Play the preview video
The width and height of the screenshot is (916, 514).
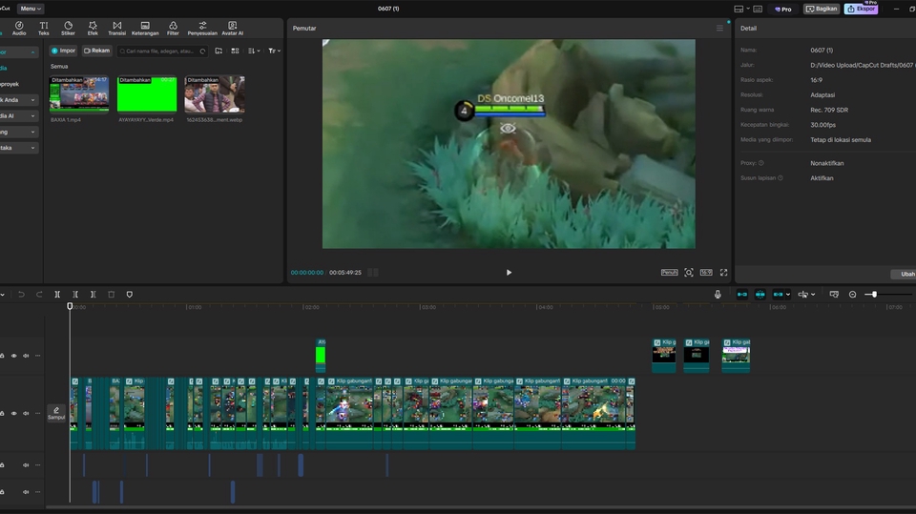(509, 272)
